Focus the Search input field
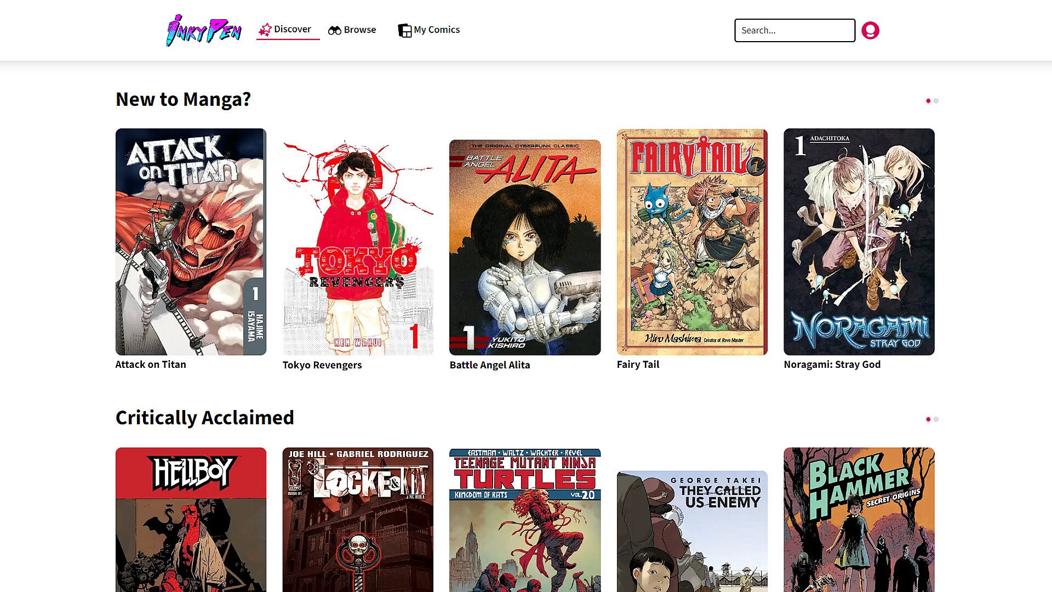 (794, 30)
